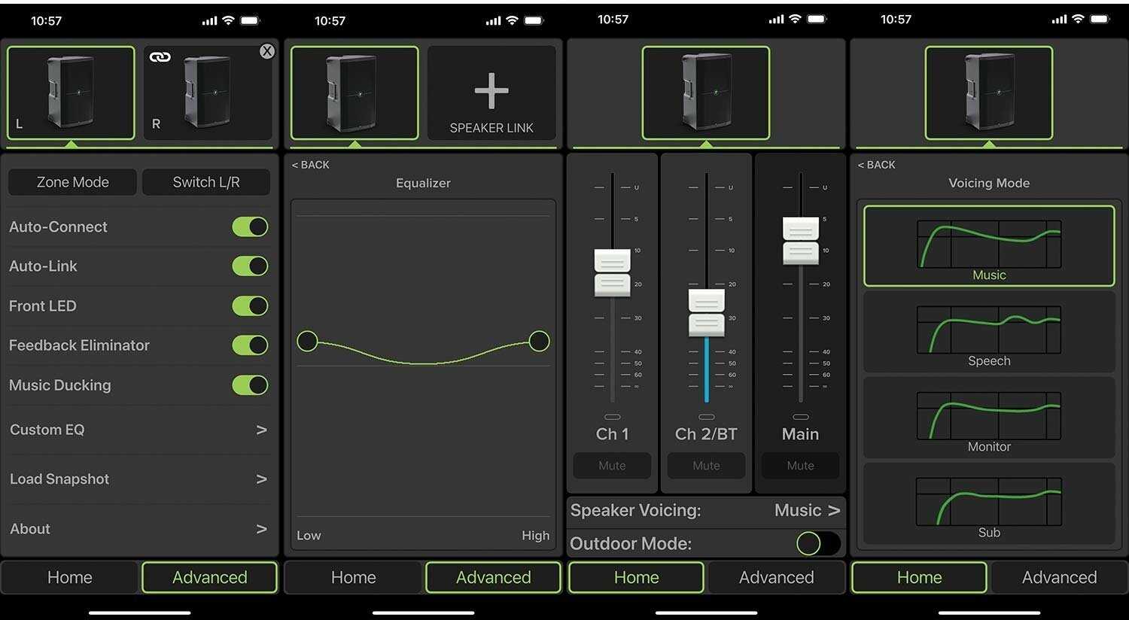Turn off Feedback Eliminator switch
Screen dimensions: 1129x620
click(250, 345)
